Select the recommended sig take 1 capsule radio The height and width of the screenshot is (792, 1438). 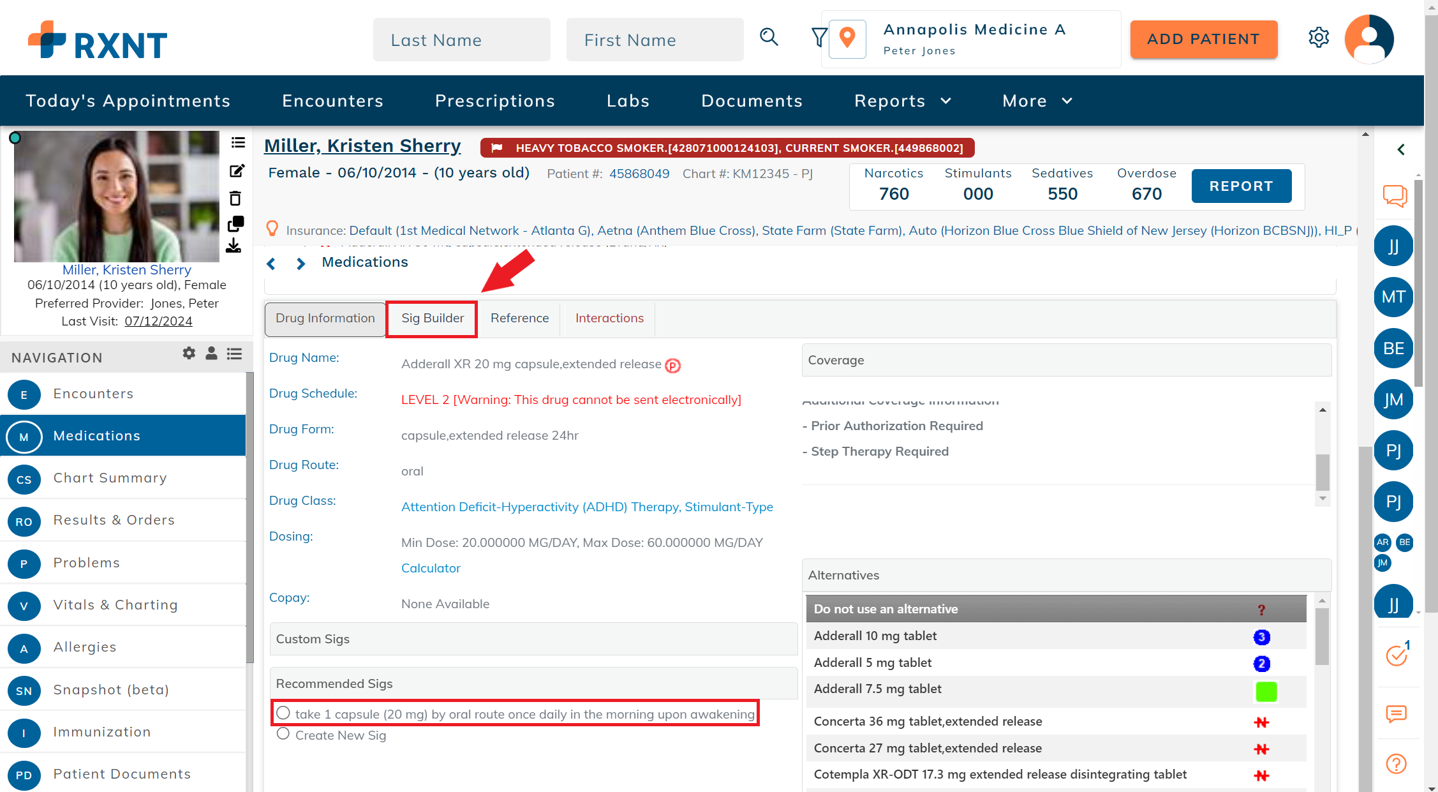pos(283,713)
